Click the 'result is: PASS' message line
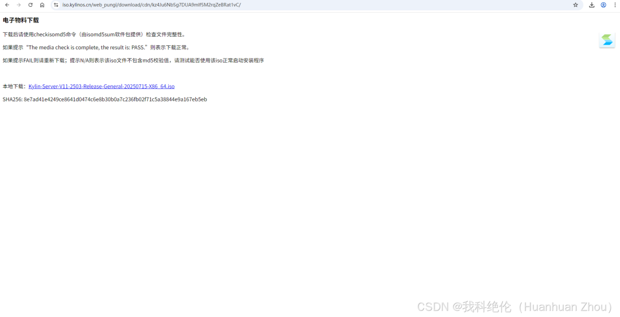Image resolution: width=620 pixels, height=317 pixels. [96, 48]
